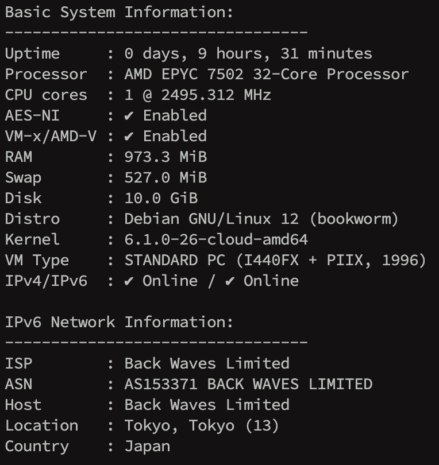Click the second Online checkmark for IPv6

point(230,281)
